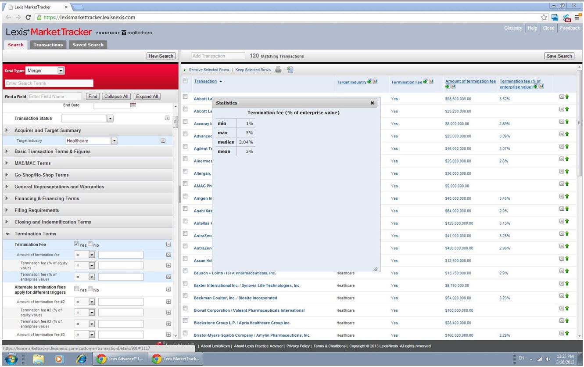
Task: Open the Windows Start menu
Action: 12,358
